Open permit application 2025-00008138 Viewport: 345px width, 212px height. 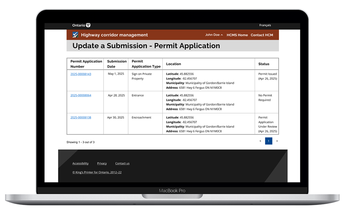(81, 118)
